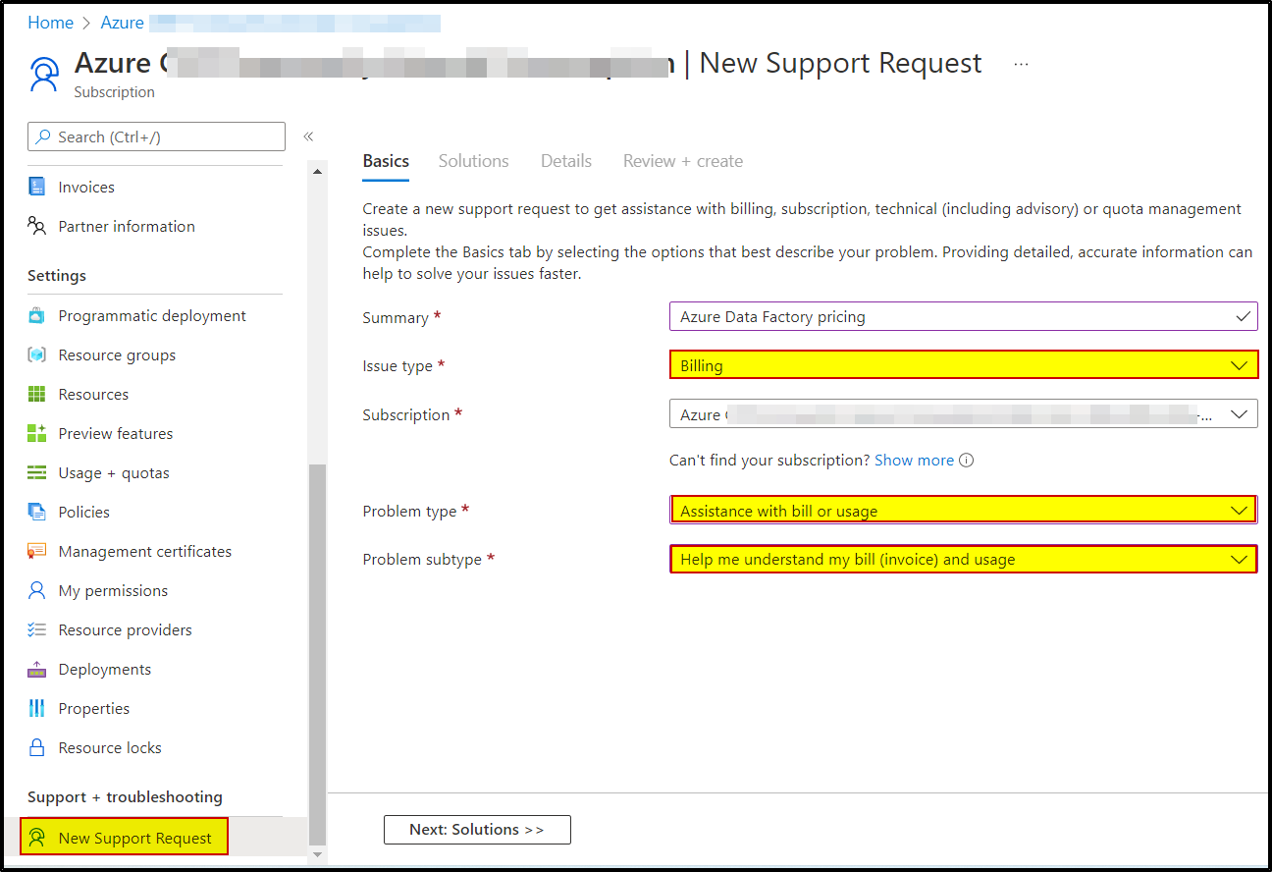Switch to the Review + create tab

pyautogui.click(x=683, y=161)
